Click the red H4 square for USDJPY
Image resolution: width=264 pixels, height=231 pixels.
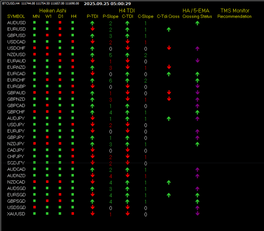tap(73, 124)
